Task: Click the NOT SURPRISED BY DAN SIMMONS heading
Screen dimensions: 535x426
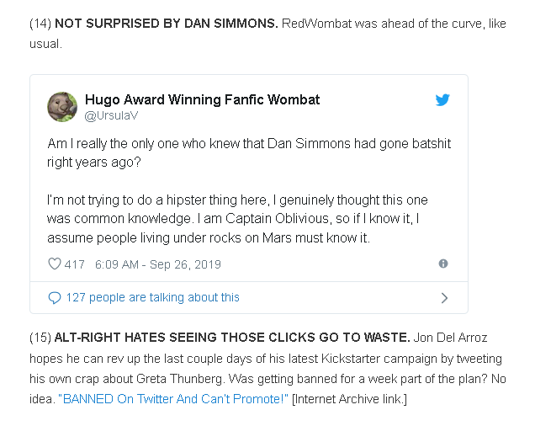Action: tap(166, 24)
